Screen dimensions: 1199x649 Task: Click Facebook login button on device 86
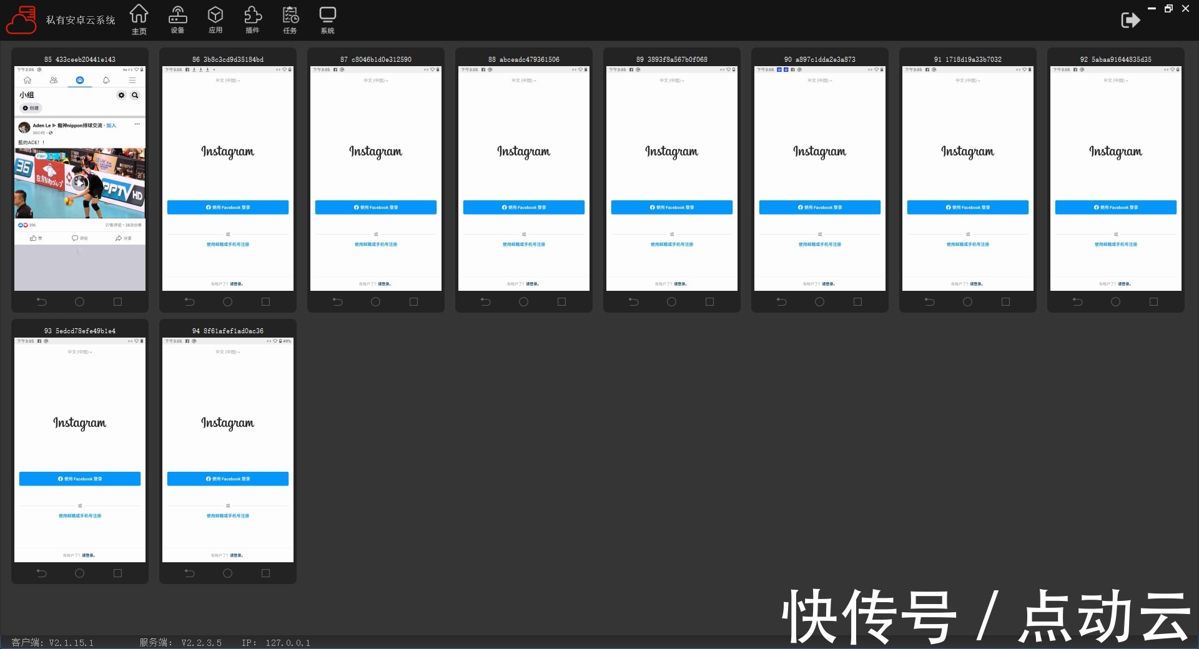228,207
